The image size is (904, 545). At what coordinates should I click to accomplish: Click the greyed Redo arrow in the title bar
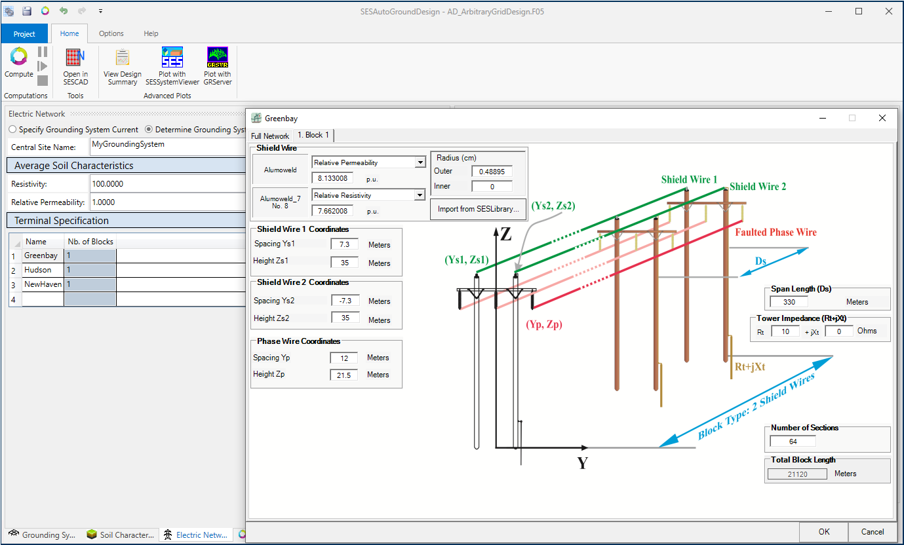pyautogui.click(x=82, y=11)
